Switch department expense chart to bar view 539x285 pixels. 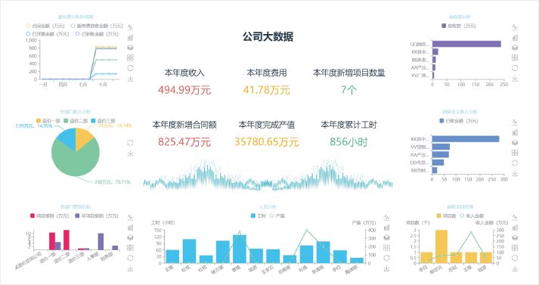(130, 228)
